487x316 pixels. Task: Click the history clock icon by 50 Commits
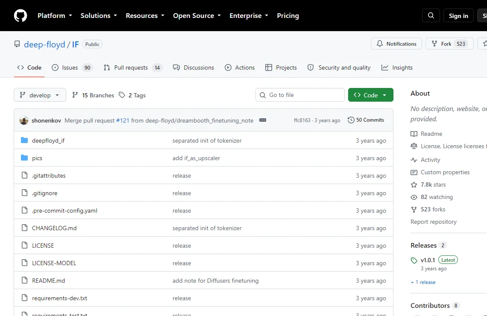coord(351,120)
